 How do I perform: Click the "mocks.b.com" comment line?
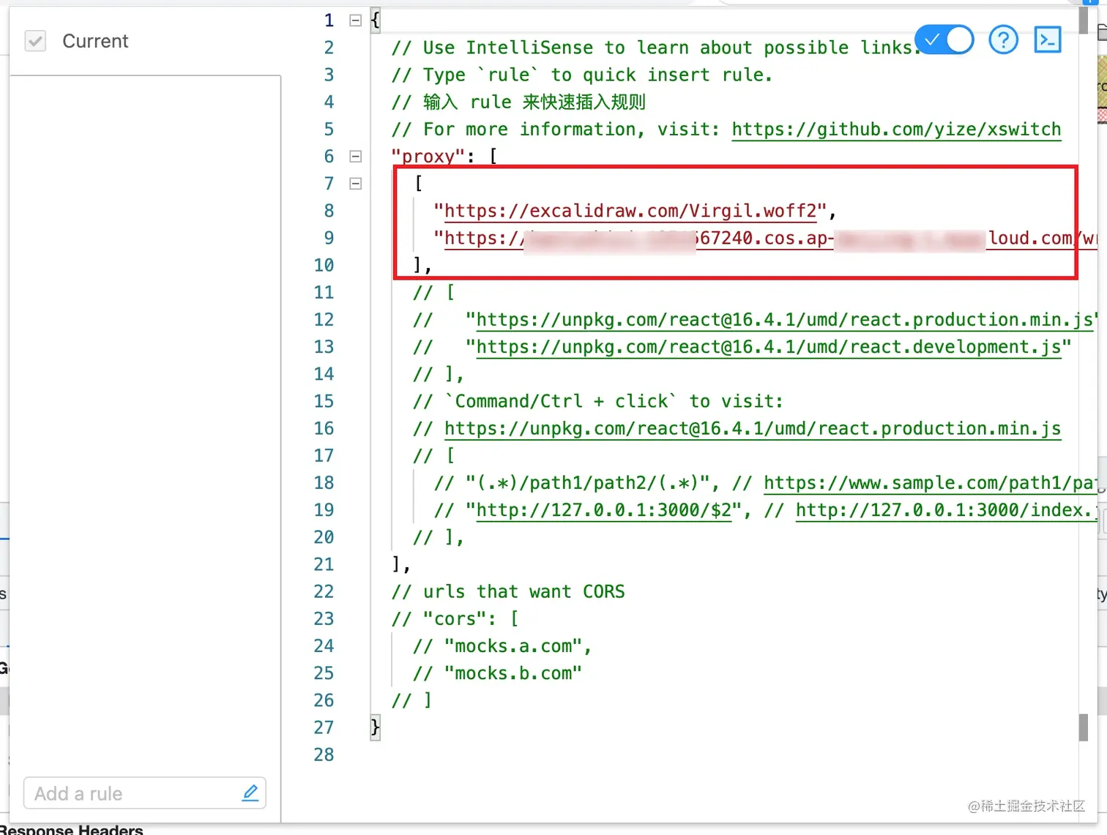coord(497,673)
